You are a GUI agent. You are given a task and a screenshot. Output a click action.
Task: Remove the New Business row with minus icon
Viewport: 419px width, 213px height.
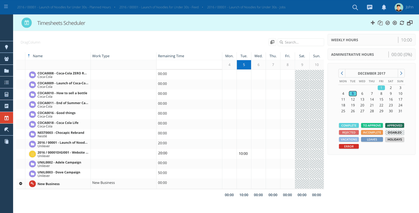tap(21, 184)
